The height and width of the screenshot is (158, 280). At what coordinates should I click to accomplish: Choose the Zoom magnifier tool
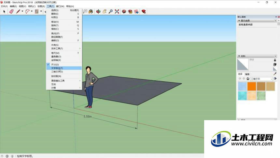pyautogui.click(x=111, y=12)
